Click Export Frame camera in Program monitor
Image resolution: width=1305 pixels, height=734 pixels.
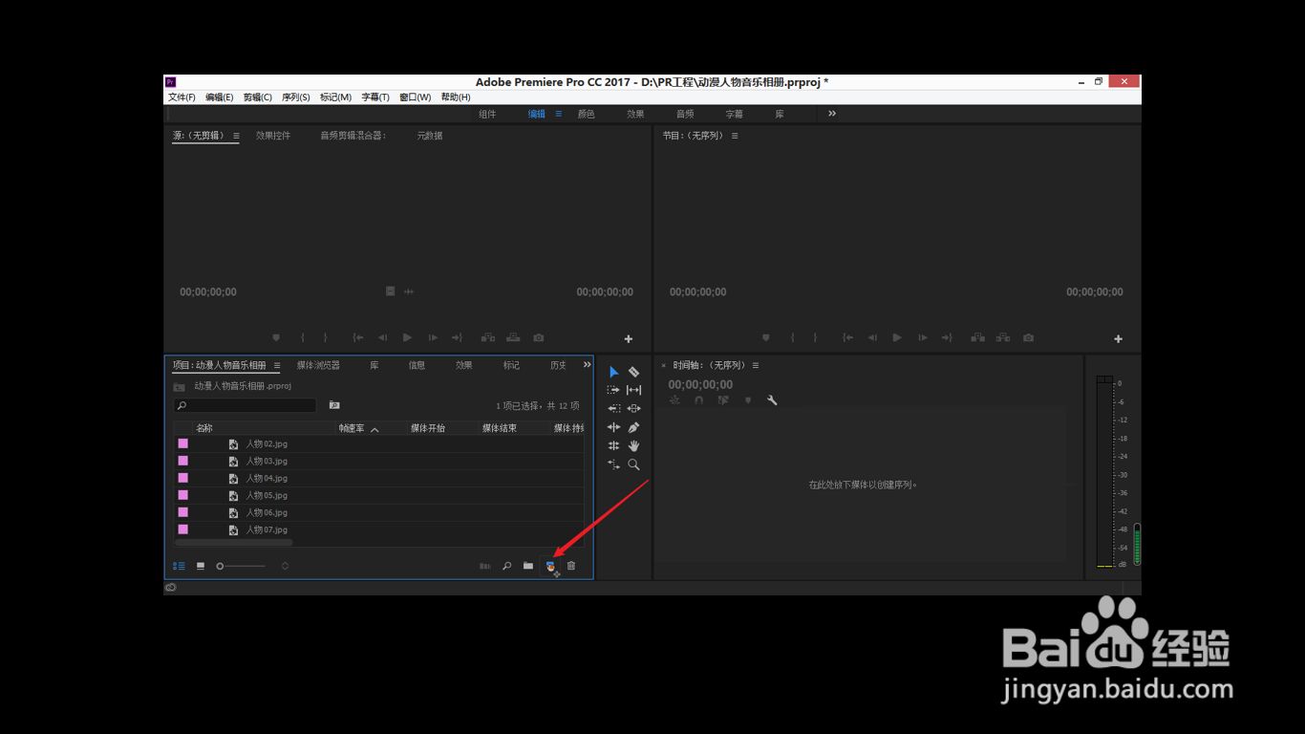pyautogui.click(x=1028, y=337)
